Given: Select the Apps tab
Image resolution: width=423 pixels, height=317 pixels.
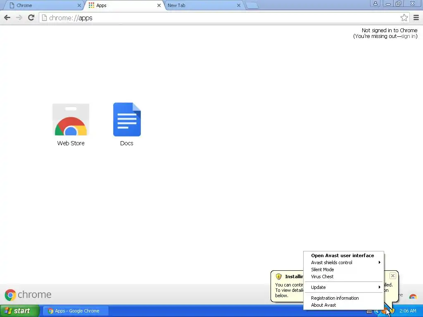Looking at the screenshot, I should point(124,5).
